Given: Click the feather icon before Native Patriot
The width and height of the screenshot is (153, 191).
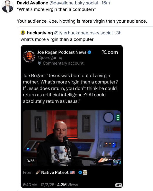Looking at the screenshot, I should click(x=38, y=172).
